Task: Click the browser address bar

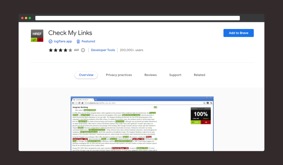Action: click(x=138, y=18)
